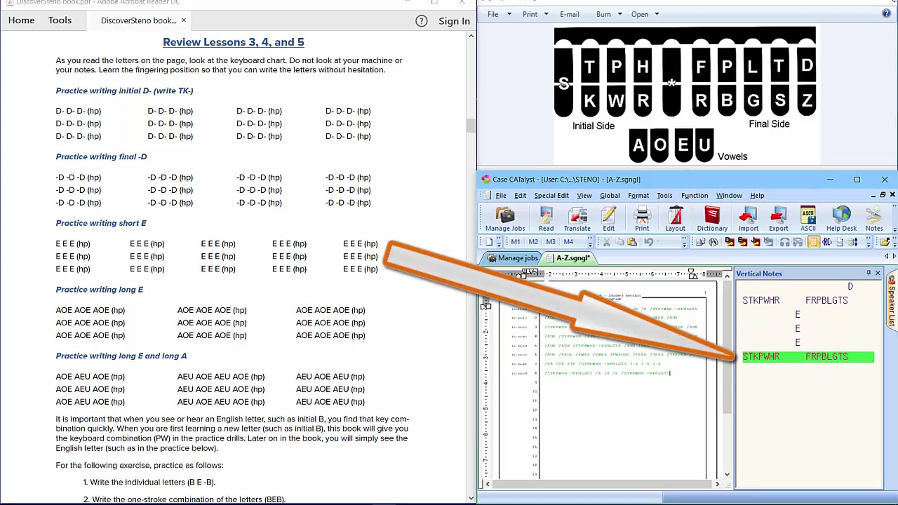Open the Special Edit menu
898x505 pixels.
pos(551,196)
